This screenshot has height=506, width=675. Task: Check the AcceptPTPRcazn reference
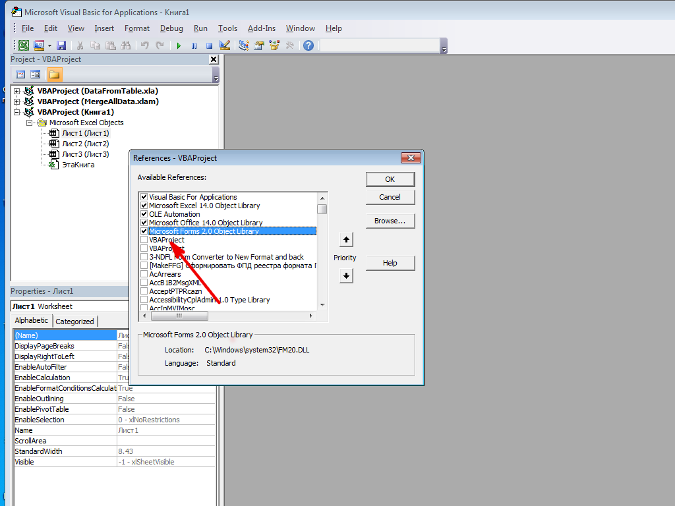click(144, 291)
